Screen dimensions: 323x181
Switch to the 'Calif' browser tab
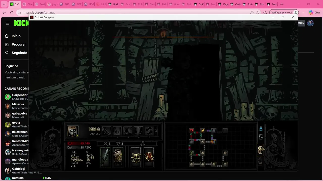click(x=198, y=4)
